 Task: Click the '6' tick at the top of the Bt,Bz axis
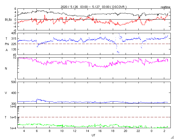click(15, 8)
